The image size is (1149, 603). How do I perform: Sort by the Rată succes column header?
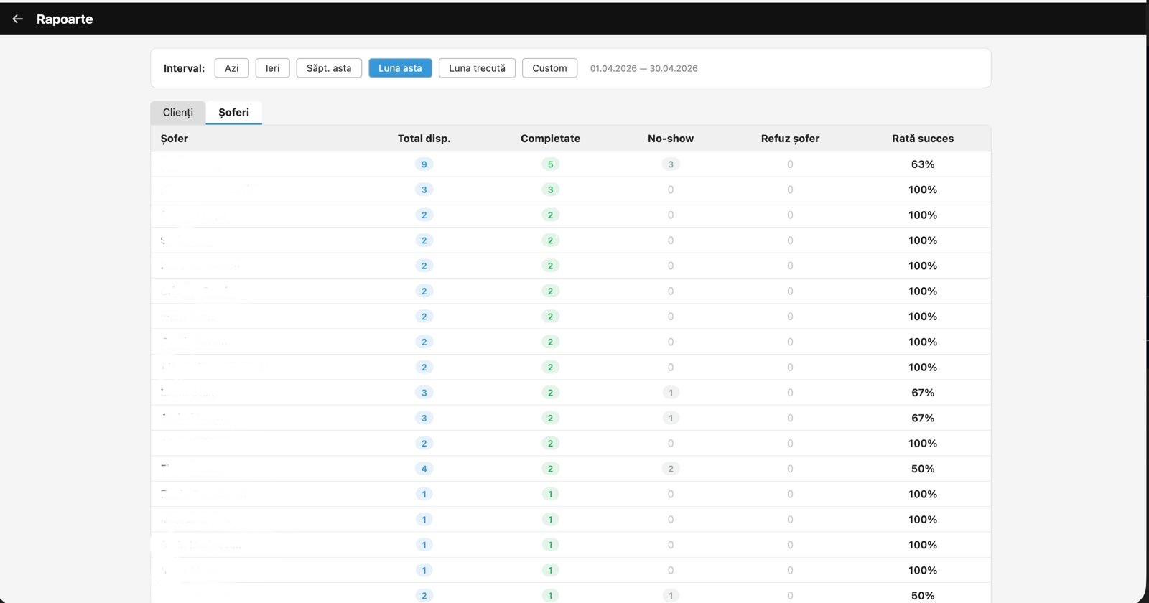(x=923, y=139)
